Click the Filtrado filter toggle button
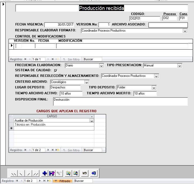Viewport: 194px width, 184px height. tap(62, 181)
